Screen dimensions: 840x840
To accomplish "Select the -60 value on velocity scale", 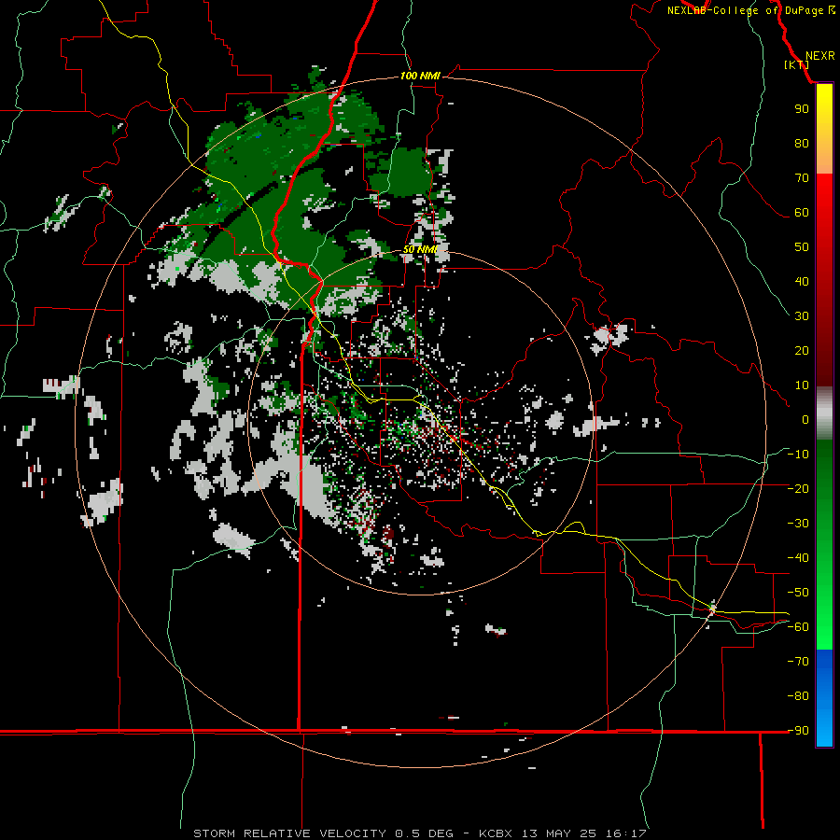I will click(x=798, y=627).
